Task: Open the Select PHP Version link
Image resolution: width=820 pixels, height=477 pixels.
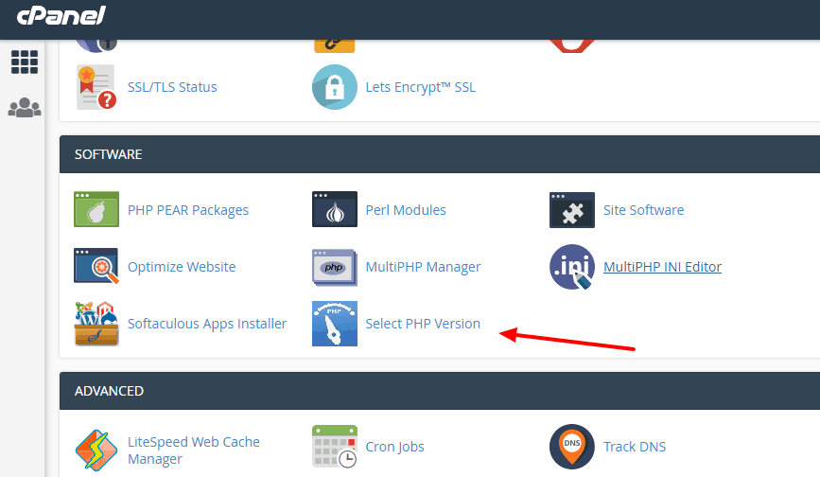Action: tap(423, 324)
